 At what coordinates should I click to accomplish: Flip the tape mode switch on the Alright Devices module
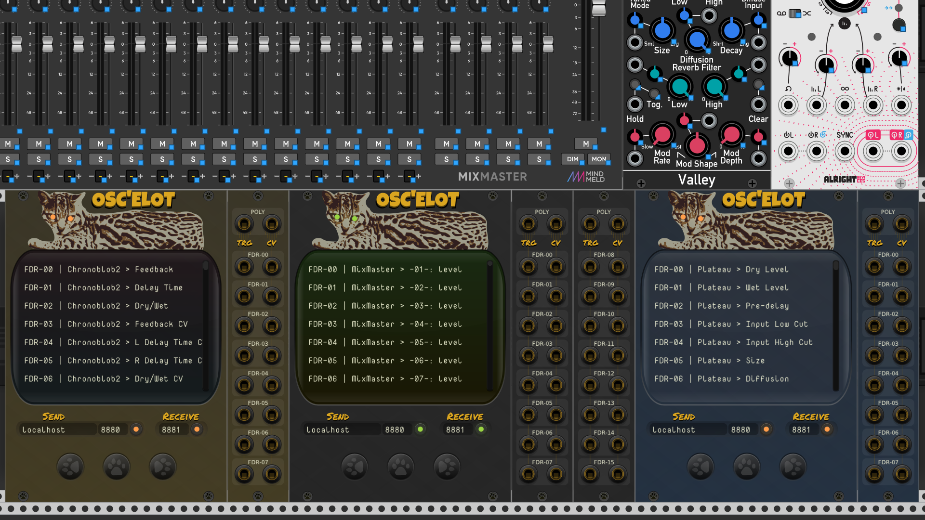[x=795, y=13]
